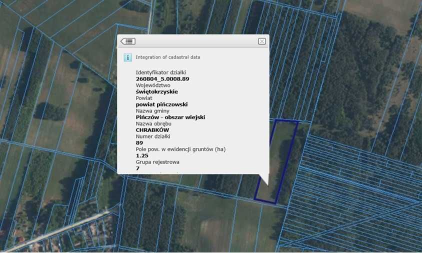Click the blue info icon
422x253 pixels.
127,57
